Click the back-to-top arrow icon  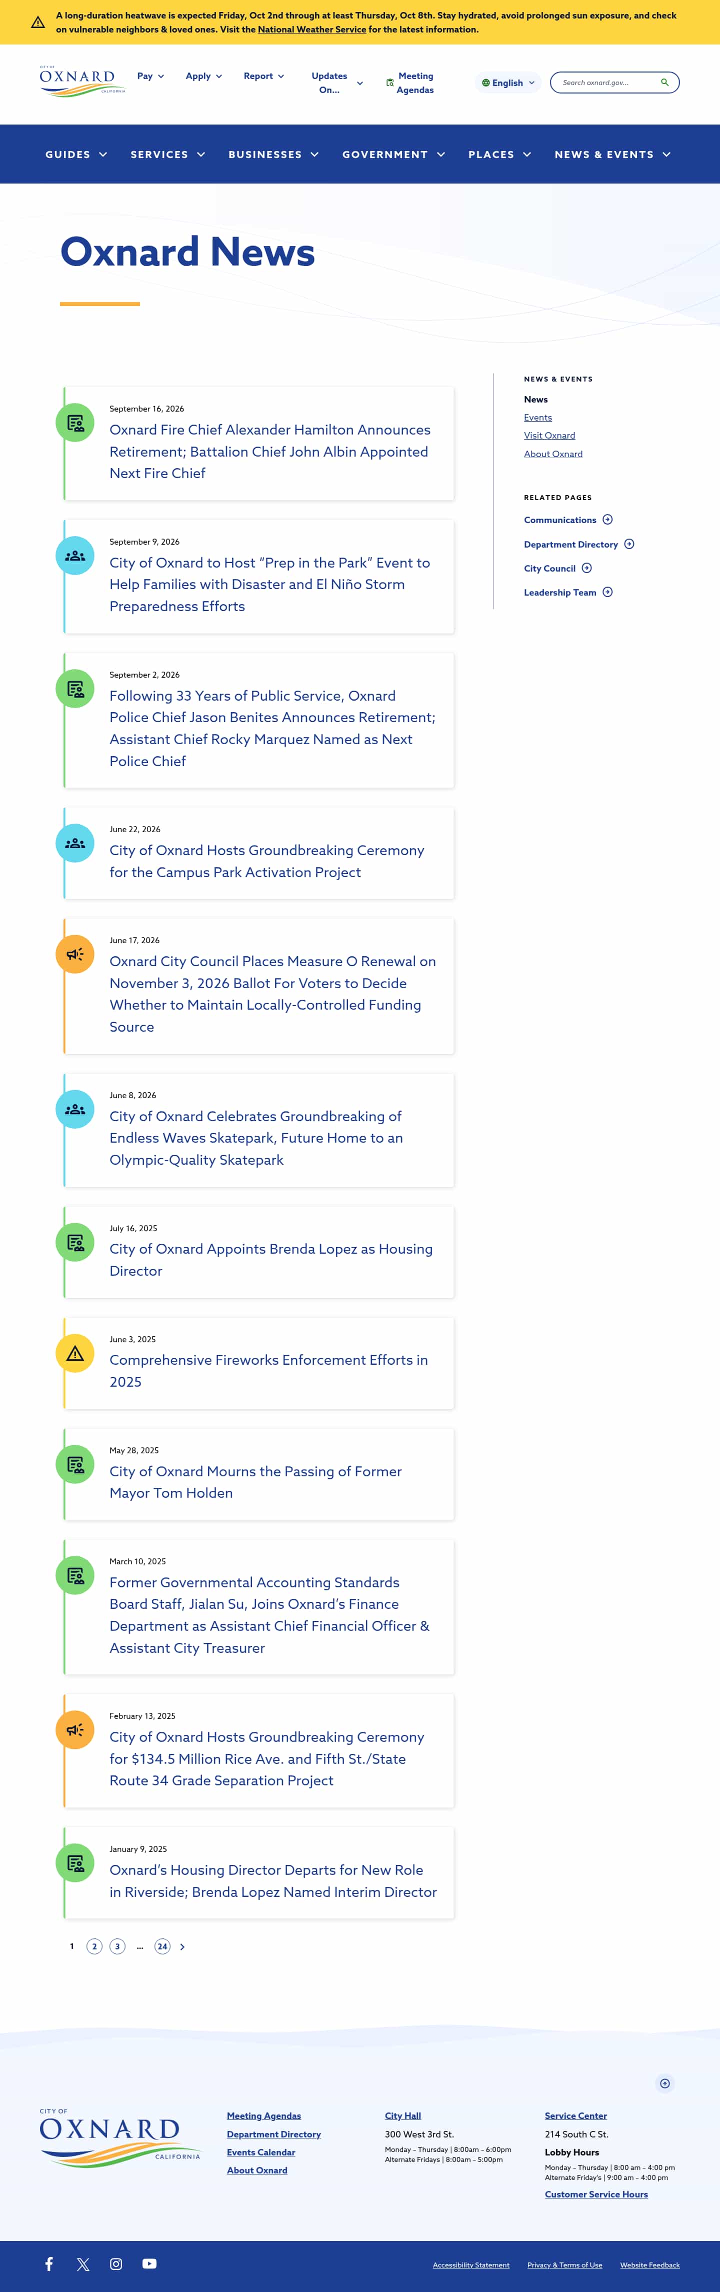[665, 2083]
